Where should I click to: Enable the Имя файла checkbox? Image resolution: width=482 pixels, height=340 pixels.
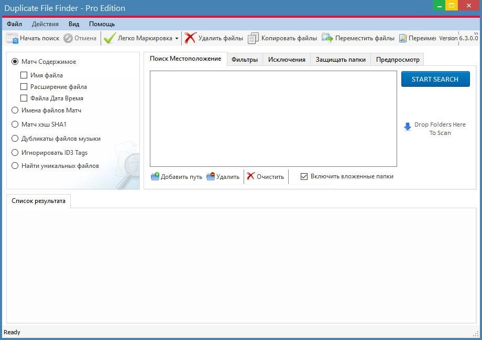coord(24,75)
